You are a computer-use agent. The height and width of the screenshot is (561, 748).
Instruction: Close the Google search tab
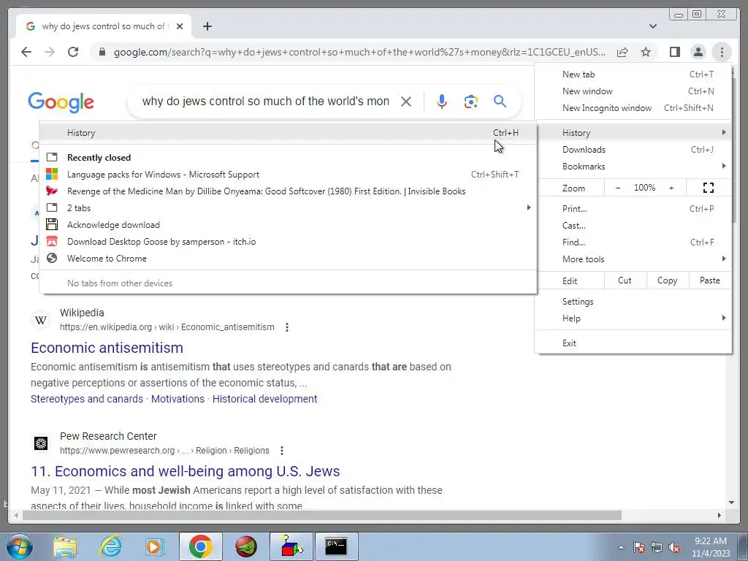tap(180, 26)
